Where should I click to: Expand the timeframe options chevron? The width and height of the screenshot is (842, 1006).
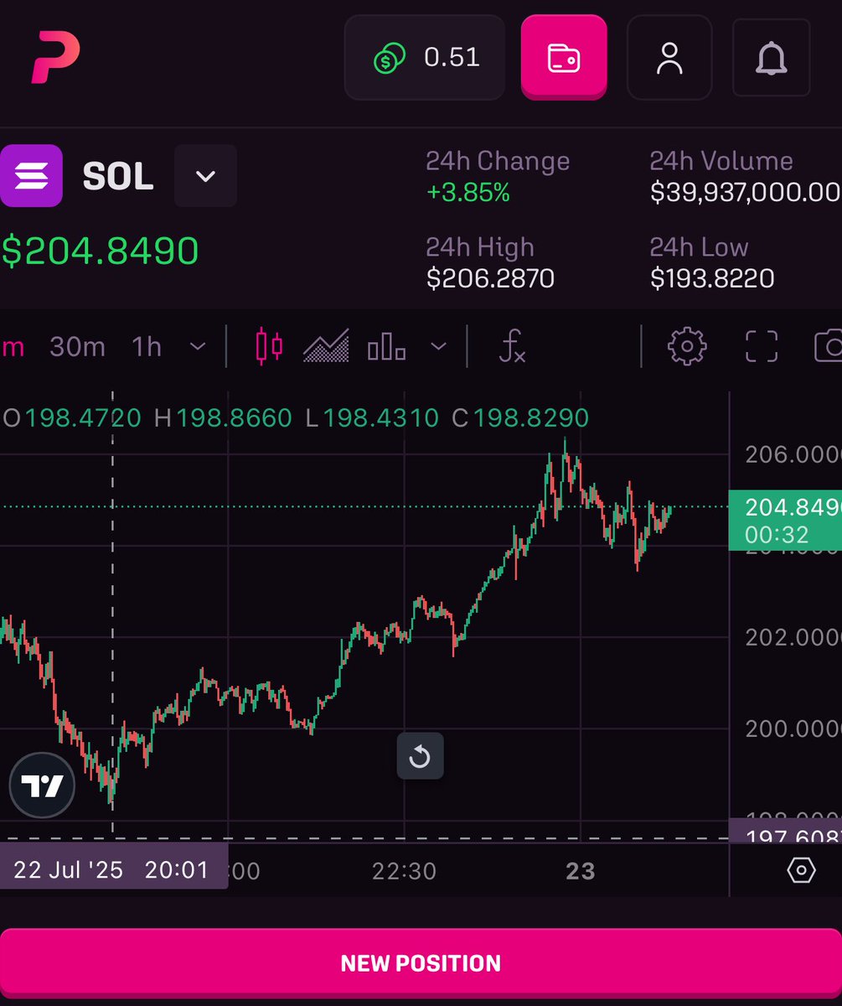198,346
